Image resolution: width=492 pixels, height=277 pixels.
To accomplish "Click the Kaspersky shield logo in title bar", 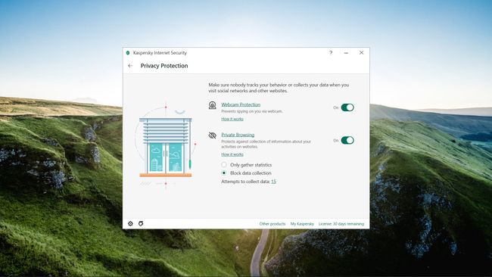I will [x=128, y=53].
